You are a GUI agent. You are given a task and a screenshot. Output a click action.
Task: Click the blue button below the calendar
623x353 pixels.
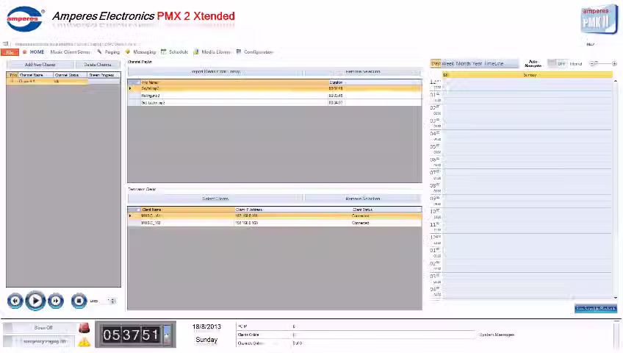click(596, 308)
